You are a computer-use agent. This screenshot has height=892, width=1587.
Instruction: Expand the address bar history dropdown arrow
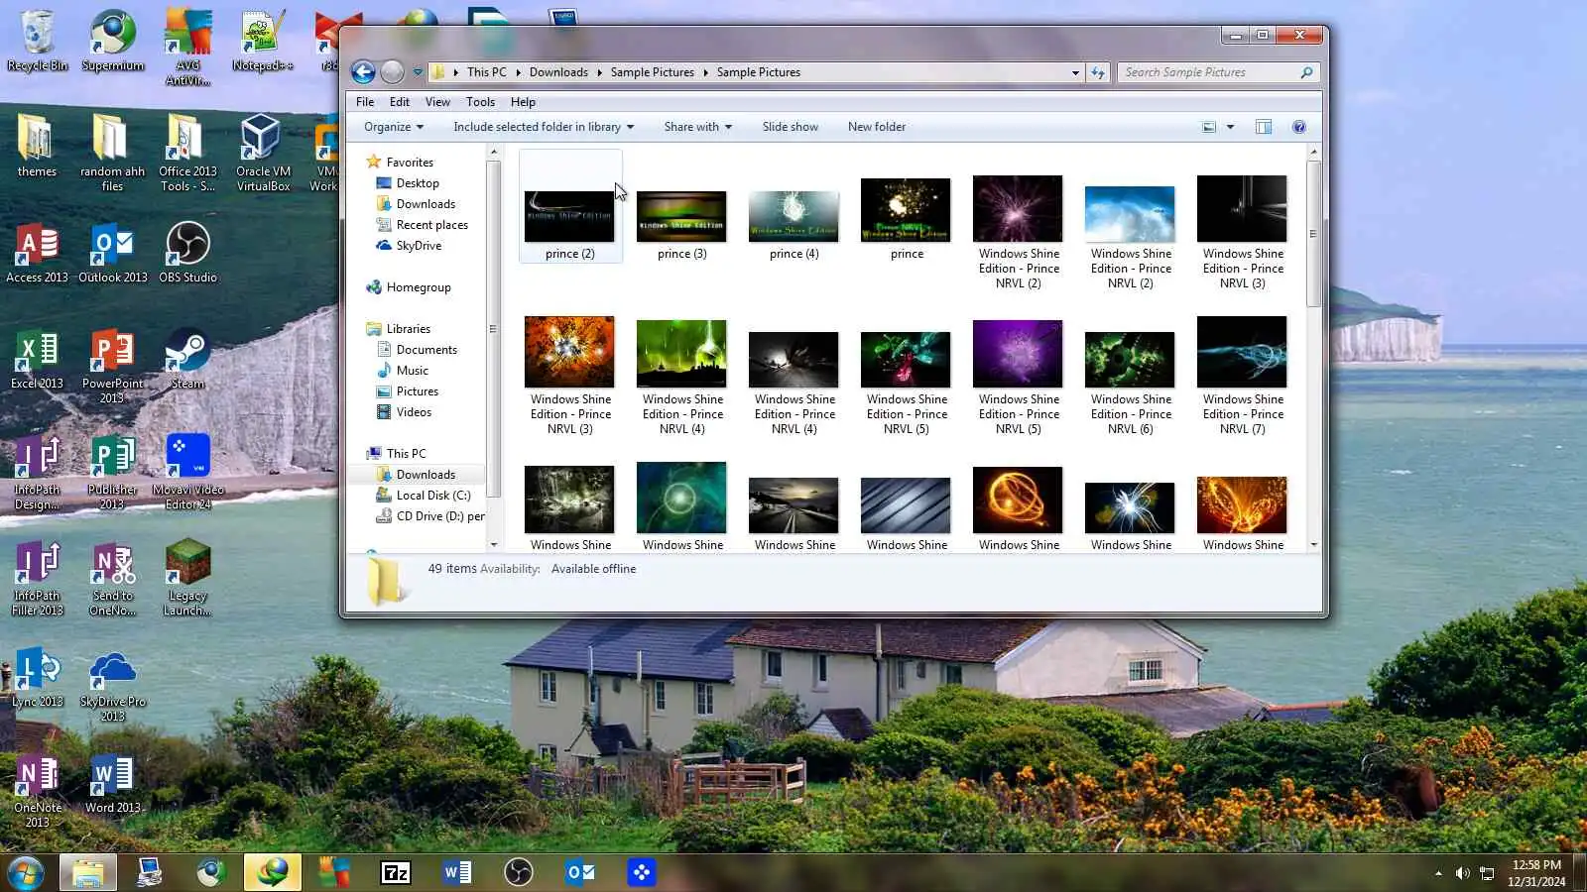[1075, 72]
